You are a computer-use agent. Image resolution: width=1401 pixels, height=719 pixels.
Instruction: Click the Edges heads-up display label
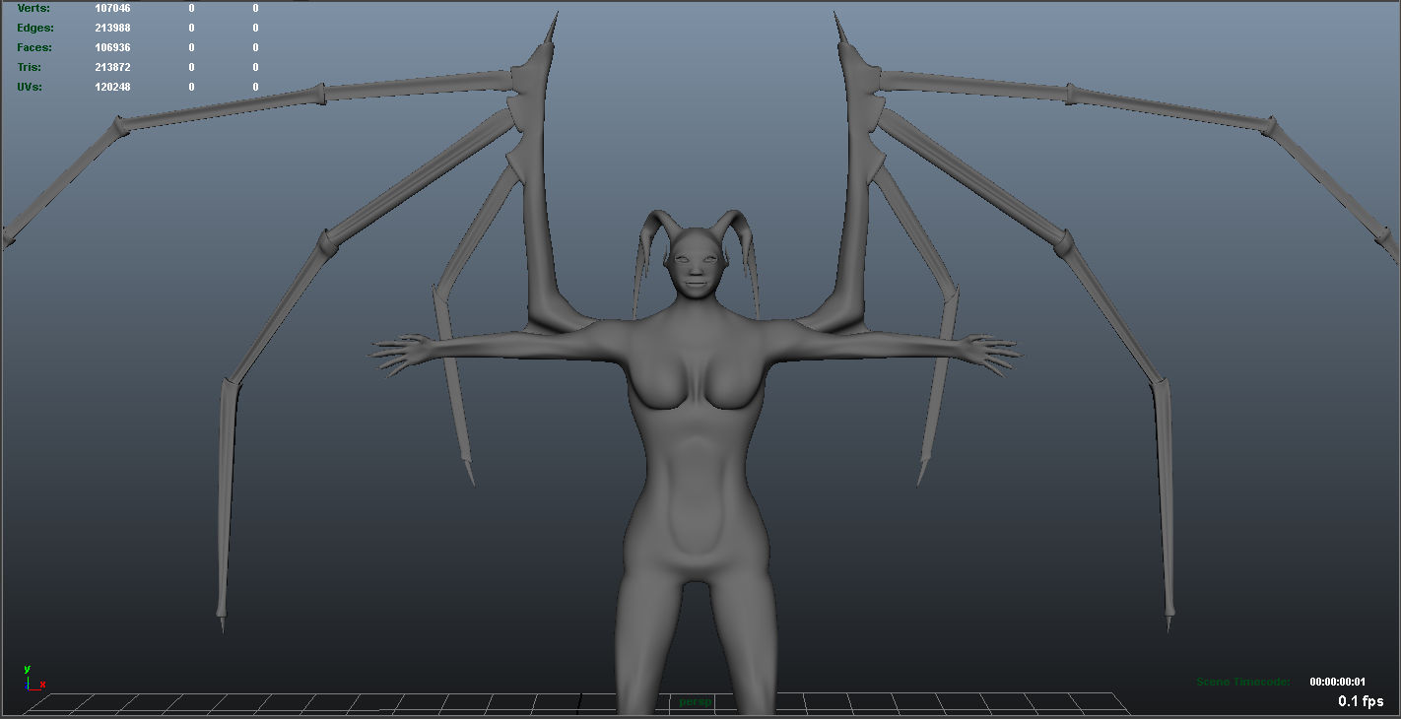point(33,28)
